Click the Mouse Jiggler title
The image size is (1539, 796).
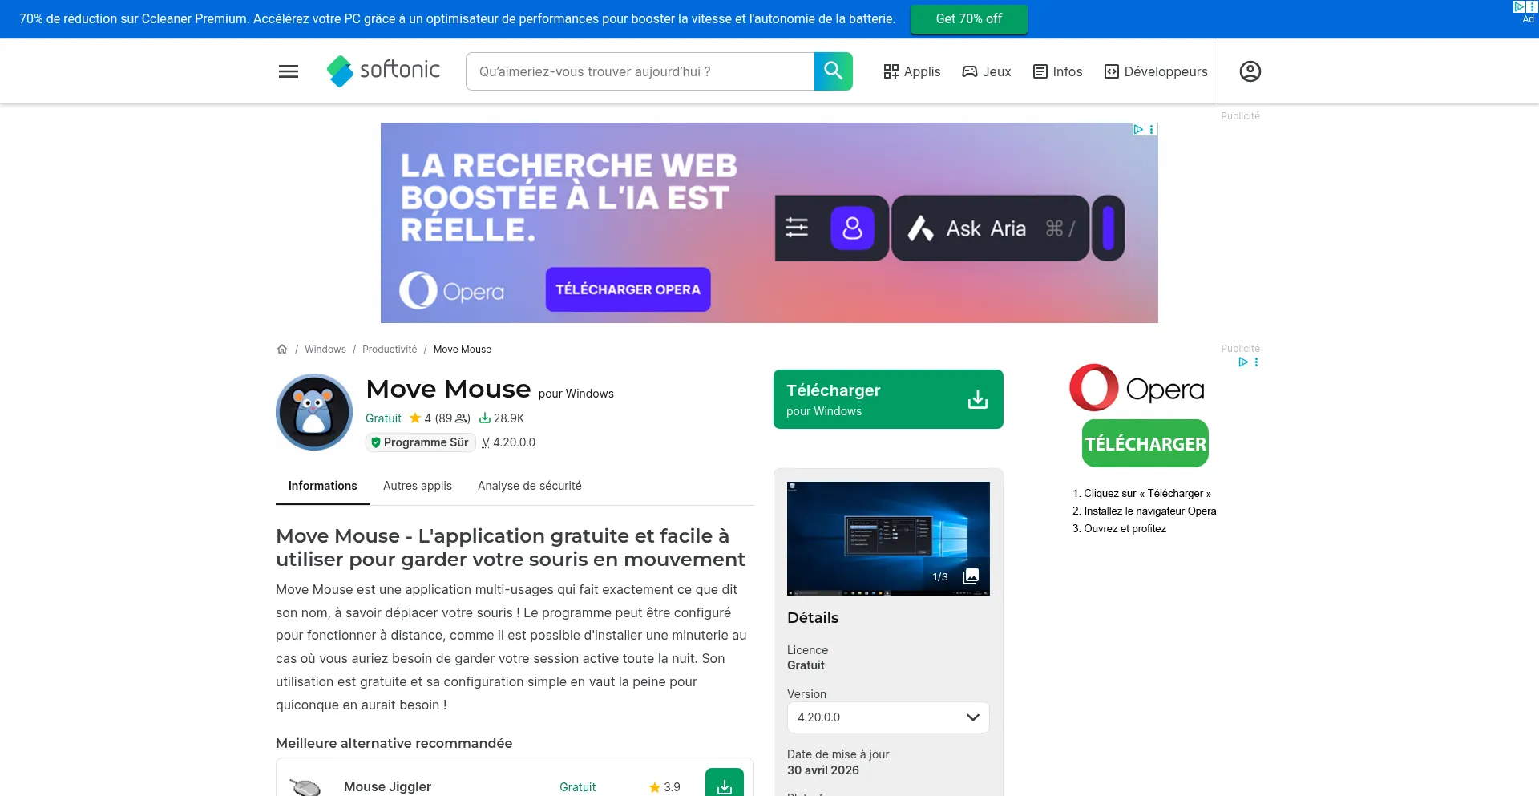387,786
